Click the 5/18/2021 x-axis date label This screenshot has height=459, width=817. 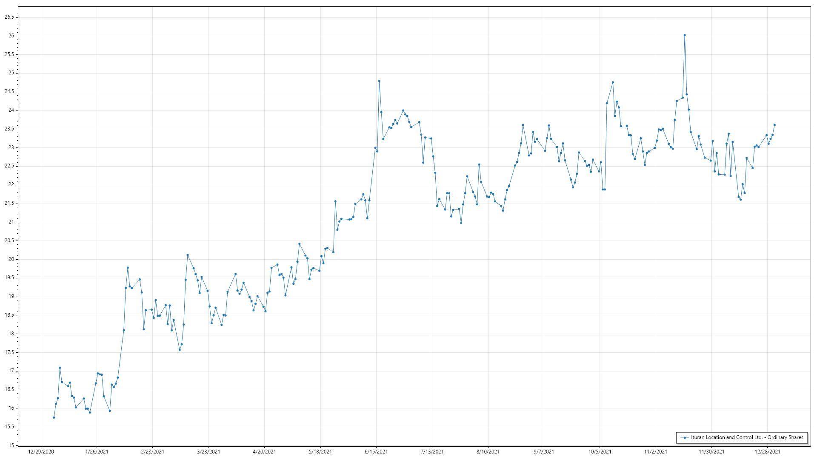(320, 452)
